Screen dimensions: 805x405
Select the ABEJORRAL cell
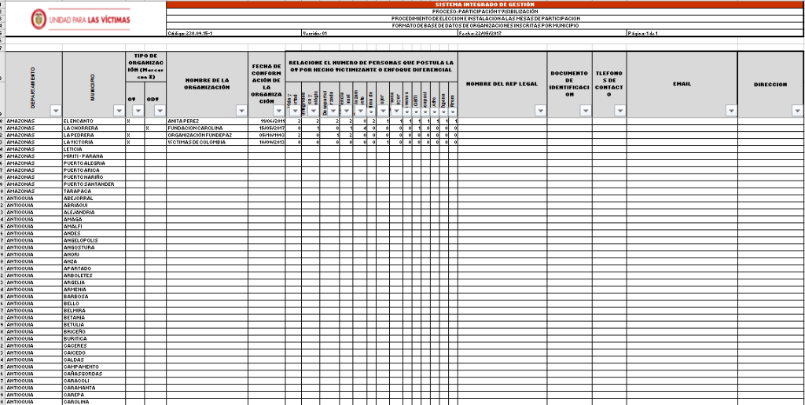click(94, 198)
